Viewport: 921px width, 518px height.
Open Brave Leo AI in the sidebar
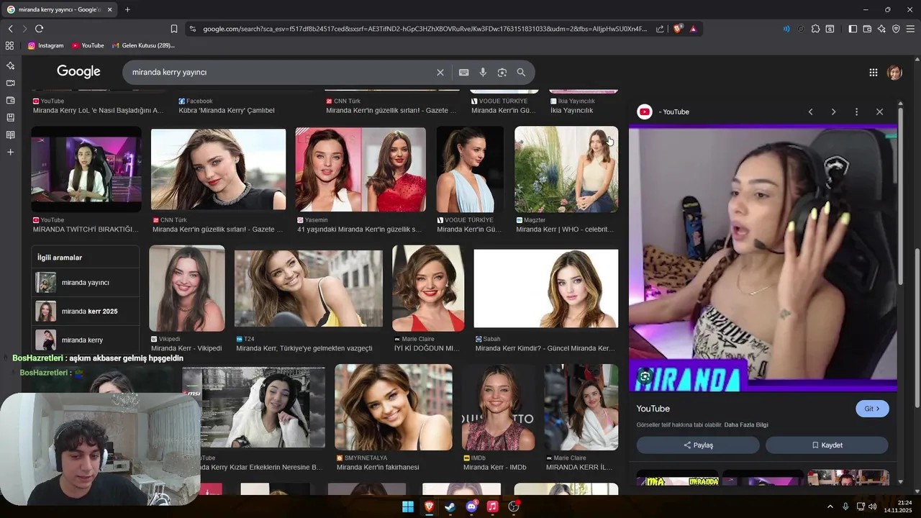click(x=10, y=65)
